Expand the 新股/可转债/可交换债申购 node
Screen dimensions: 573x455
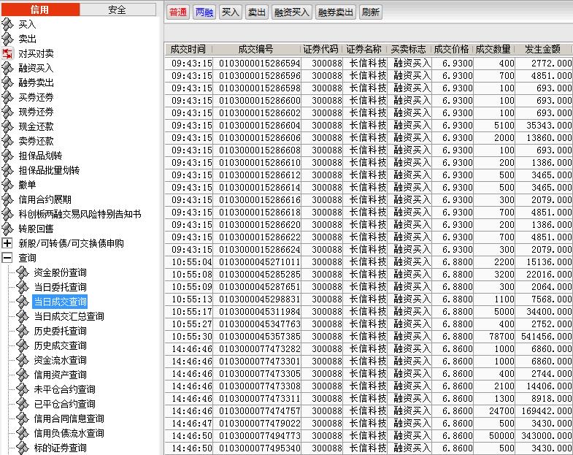(7, 243)
